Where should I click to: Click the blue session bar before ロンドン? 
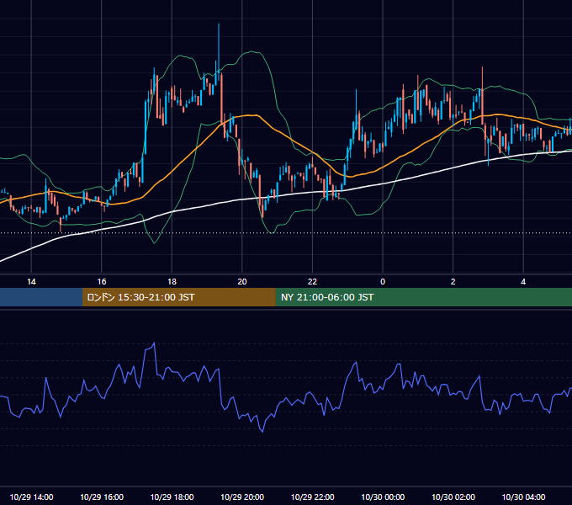pos(41,297)
